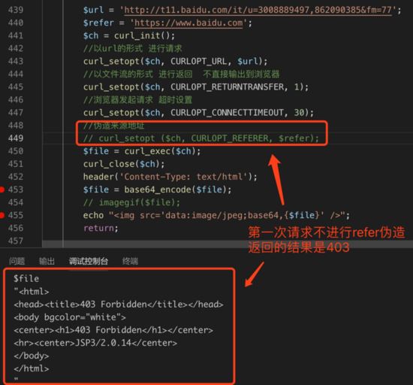Click the body bgcolor="white" console line

pos(70,317)
